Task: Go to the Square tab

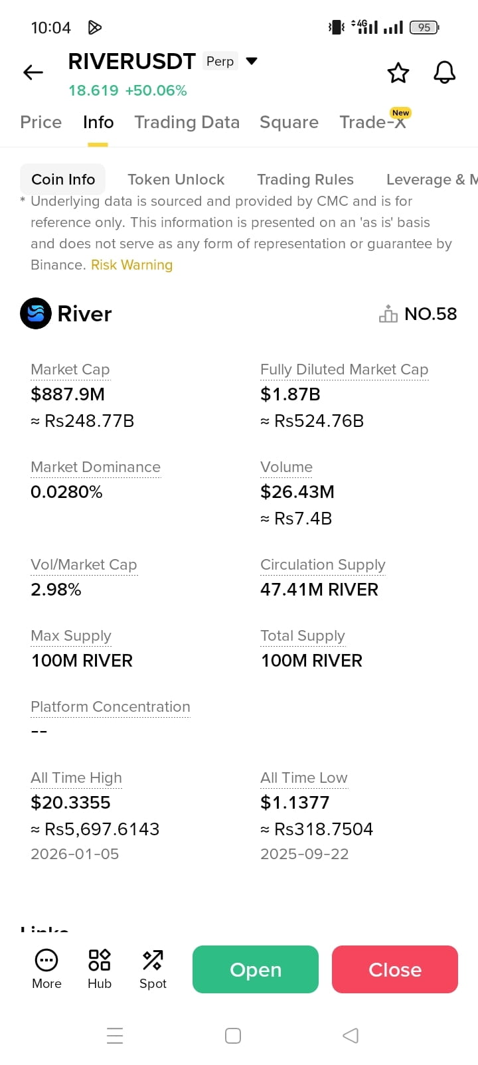Action: point(289,122)
